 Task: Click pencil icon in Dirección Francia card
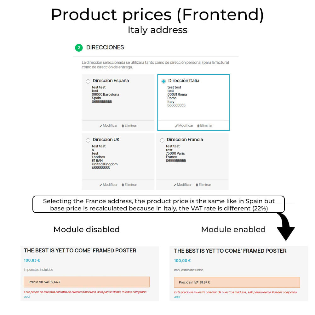175,185
